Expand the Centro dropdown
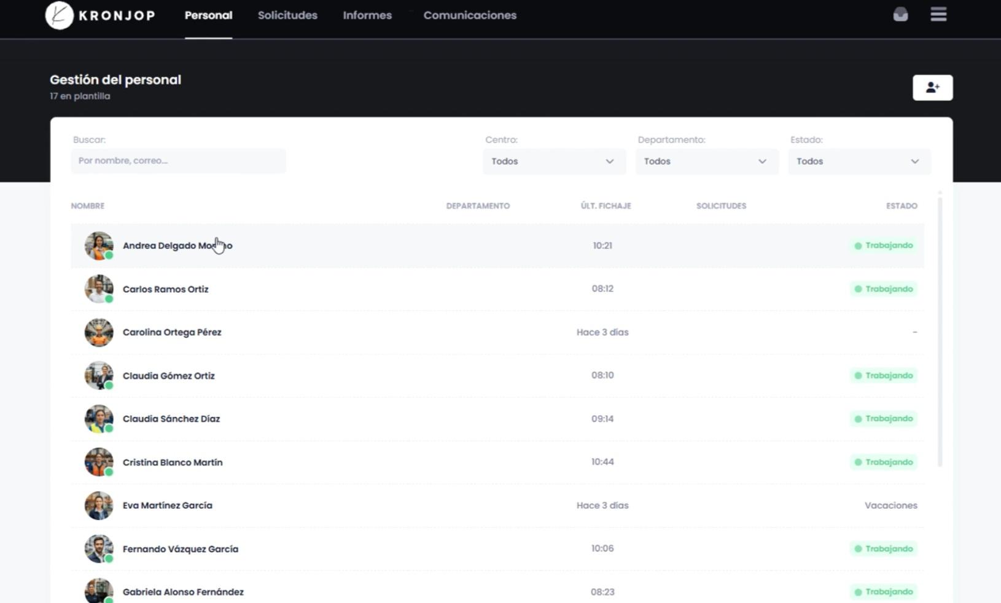The height and width of the screenshot is (603, 1001). point(553,161)
